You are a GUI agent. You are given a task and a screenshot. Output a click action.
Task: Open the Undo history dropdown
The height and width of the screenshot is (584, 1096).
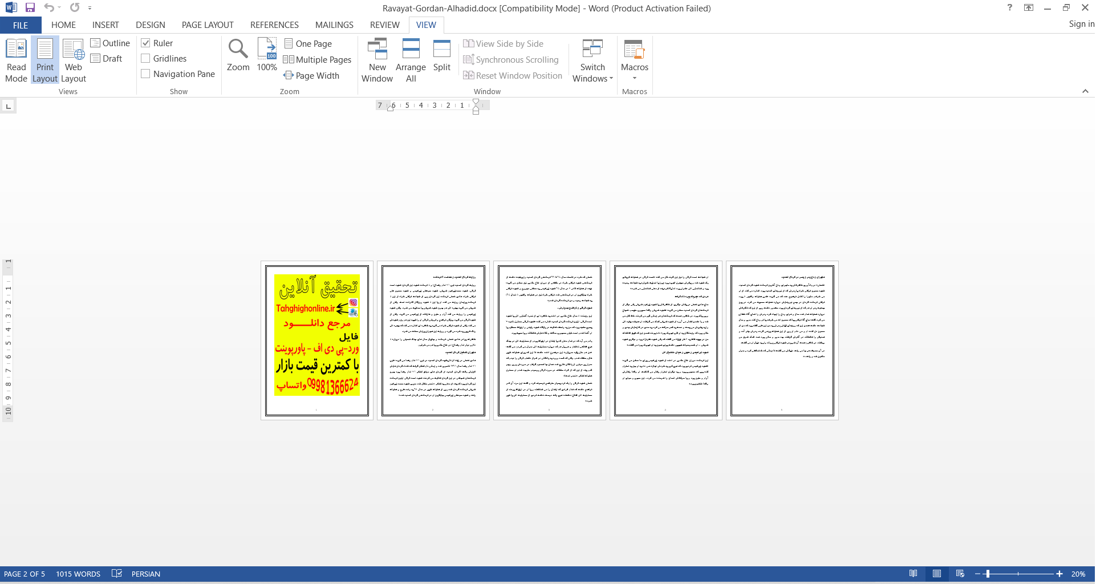pos(59,8)
